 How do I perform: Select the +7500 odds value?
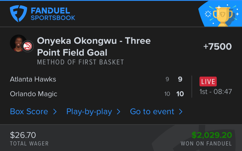(x=217, y=47)
